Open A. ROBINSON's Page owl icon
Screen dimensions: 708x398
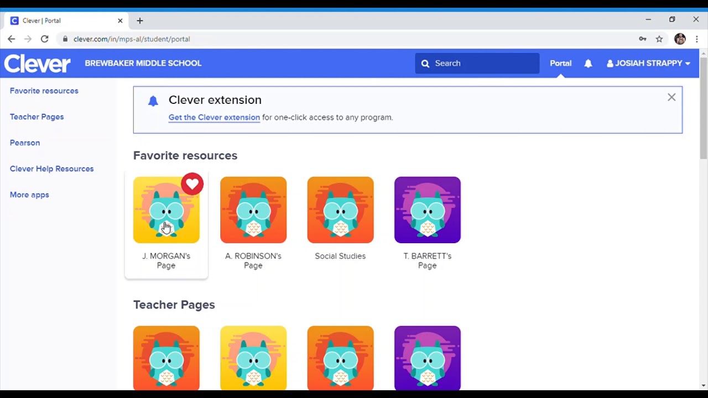[x=253, y=210]
